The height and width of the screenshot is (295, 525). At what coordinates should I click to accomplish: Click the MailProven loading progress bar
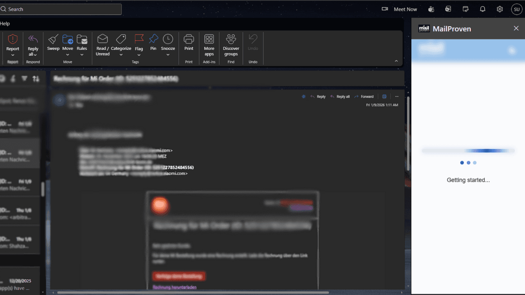click(468, 151)
